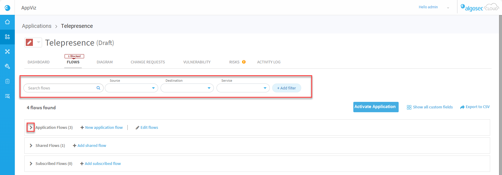Click the Applications grid icon in sidebar
Viewport: 502px width, 175px height.
click(7, 37)
